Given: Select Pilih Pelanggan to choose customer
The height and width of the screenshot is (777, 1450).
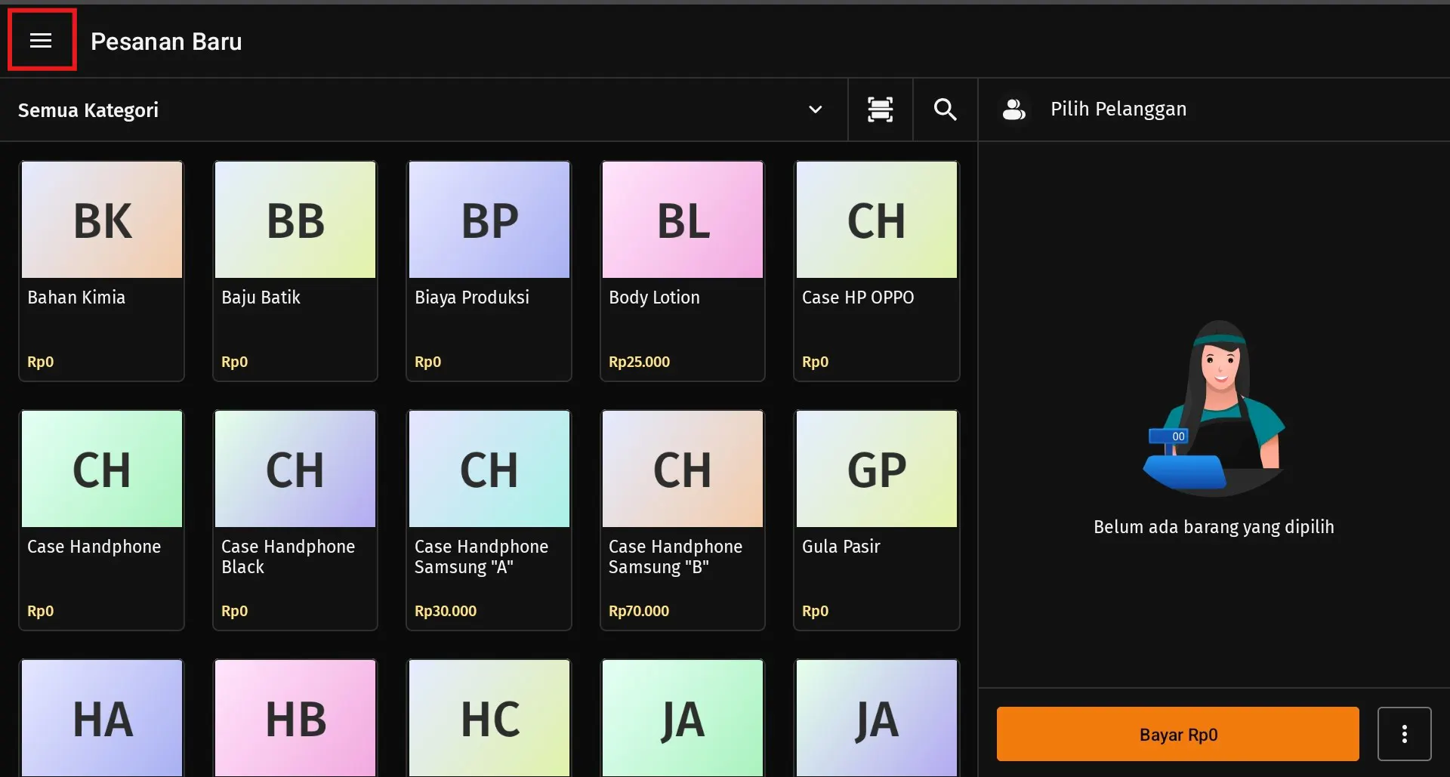Looking at the screenshot, I should (x=1118, y=109).
